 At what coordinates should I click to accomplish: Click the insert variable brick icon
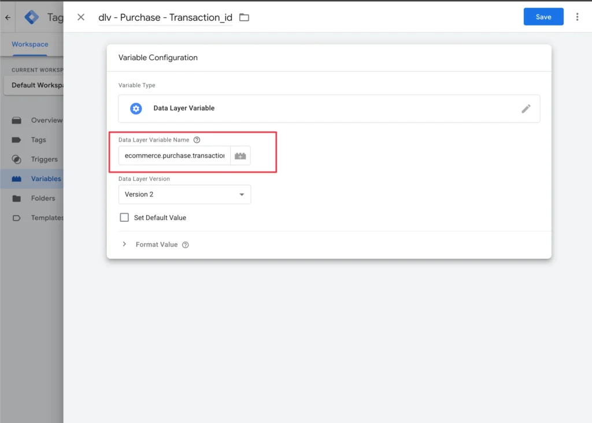pos(240,156)
